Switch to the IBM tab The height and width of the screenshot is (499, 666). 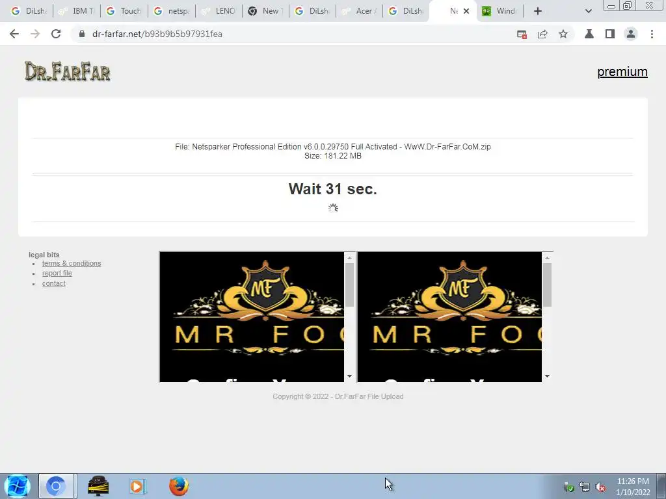77,11
